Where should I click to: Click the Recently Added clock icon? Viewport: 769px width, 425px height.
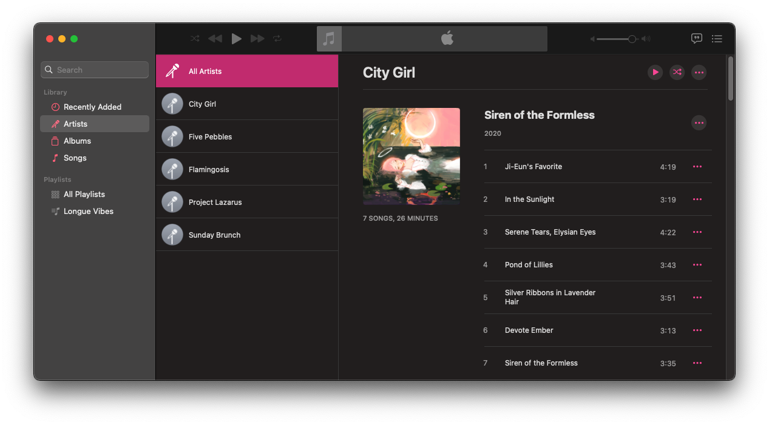click(x=55, y=107)
